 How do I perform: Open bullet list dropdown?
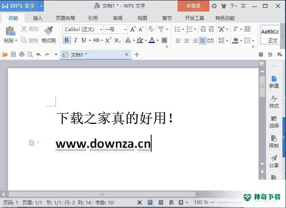click(183, 29)
